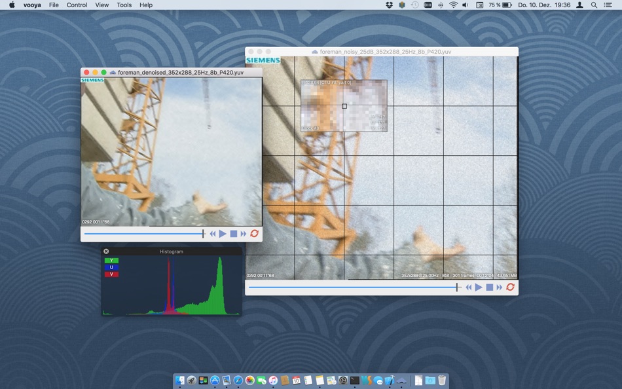Open Photos from the Dock
Screen dimensions: 622x389
click(250, 380)
